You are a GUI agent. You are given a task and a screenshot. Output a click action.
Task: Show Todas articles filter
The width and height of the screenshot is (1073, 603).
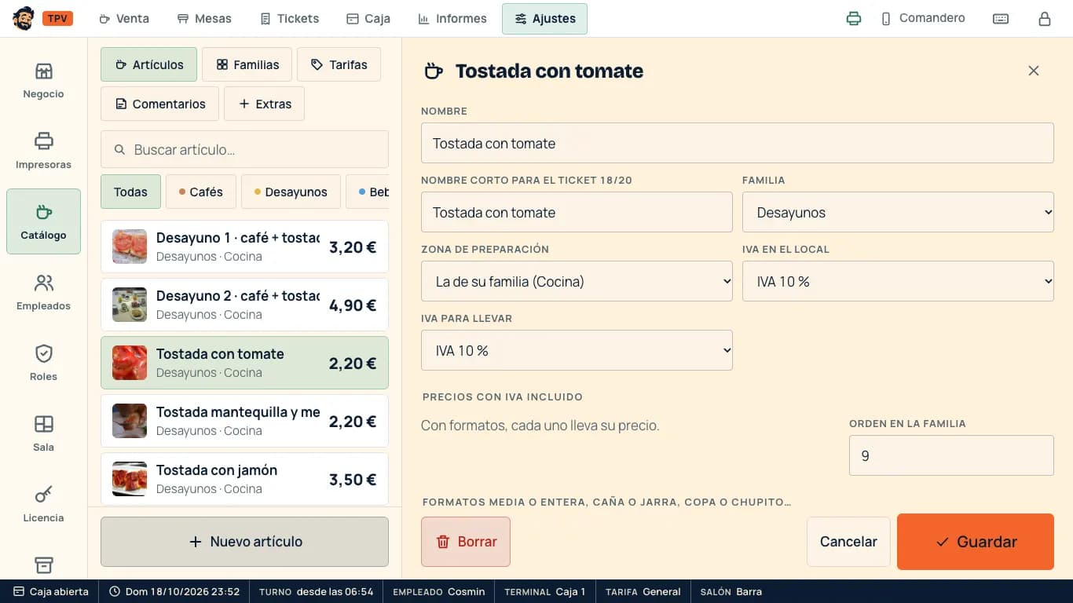pyautogui.click(x=130, y=192)
